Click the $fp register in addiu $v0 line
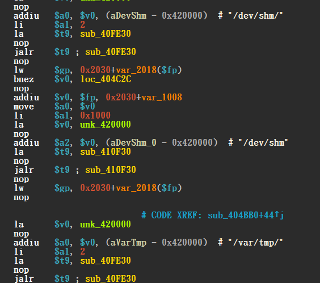The width and height of the screenshot is (320, 283). click(87, 98)
